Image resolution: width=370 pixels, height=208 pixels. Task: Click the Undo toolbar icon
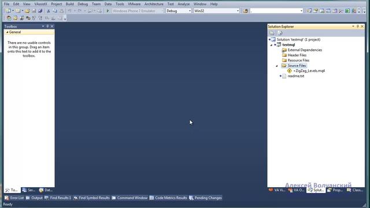[x=69, y=11]
